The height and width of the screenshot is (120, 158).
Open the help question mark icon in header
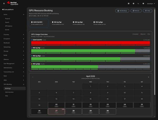143,3
